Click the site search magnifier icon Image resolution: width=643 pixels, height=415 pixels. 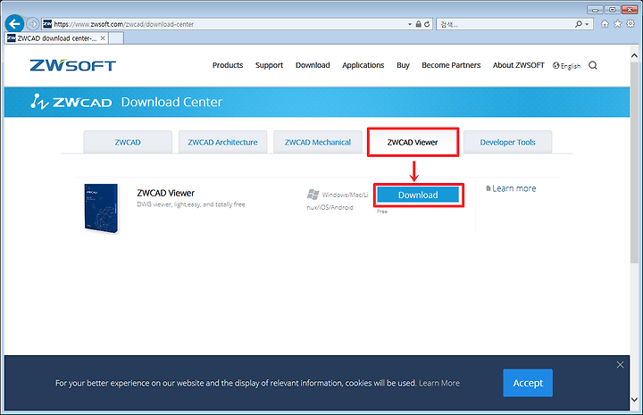(x=593, y=65)
